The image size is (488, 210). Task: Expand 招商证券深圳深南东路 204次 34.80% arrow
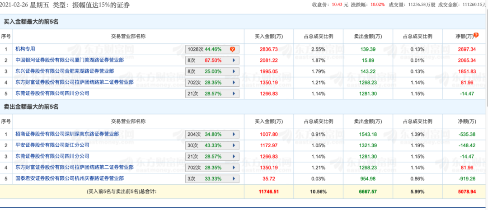234,135
